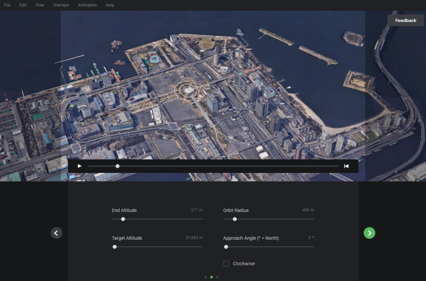Click the Orbit Radius value of 400 m
This screenshot has width=426, height=281.
click(308, 210)
